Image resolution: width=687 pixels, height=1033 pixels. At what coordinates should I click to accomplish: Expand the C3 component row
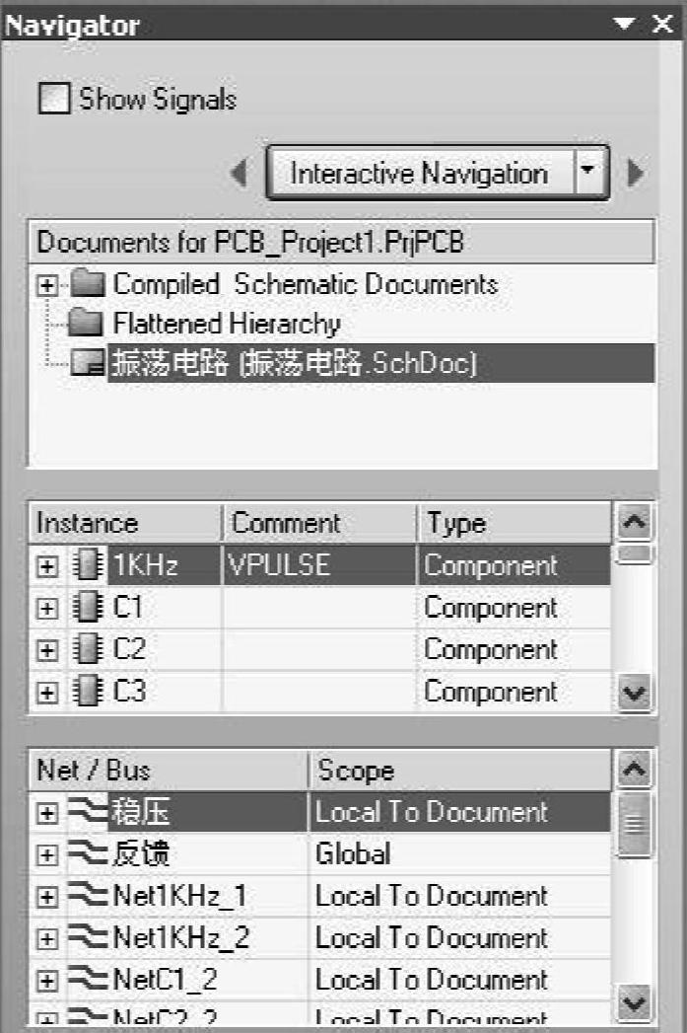point(46,693)
